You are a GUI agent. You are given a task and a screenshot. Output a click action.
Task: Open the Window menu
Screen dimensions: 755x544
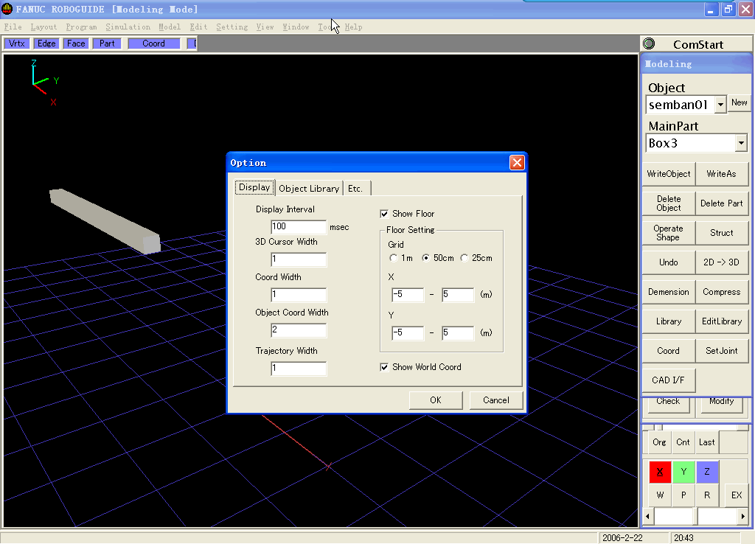(296, 27)
